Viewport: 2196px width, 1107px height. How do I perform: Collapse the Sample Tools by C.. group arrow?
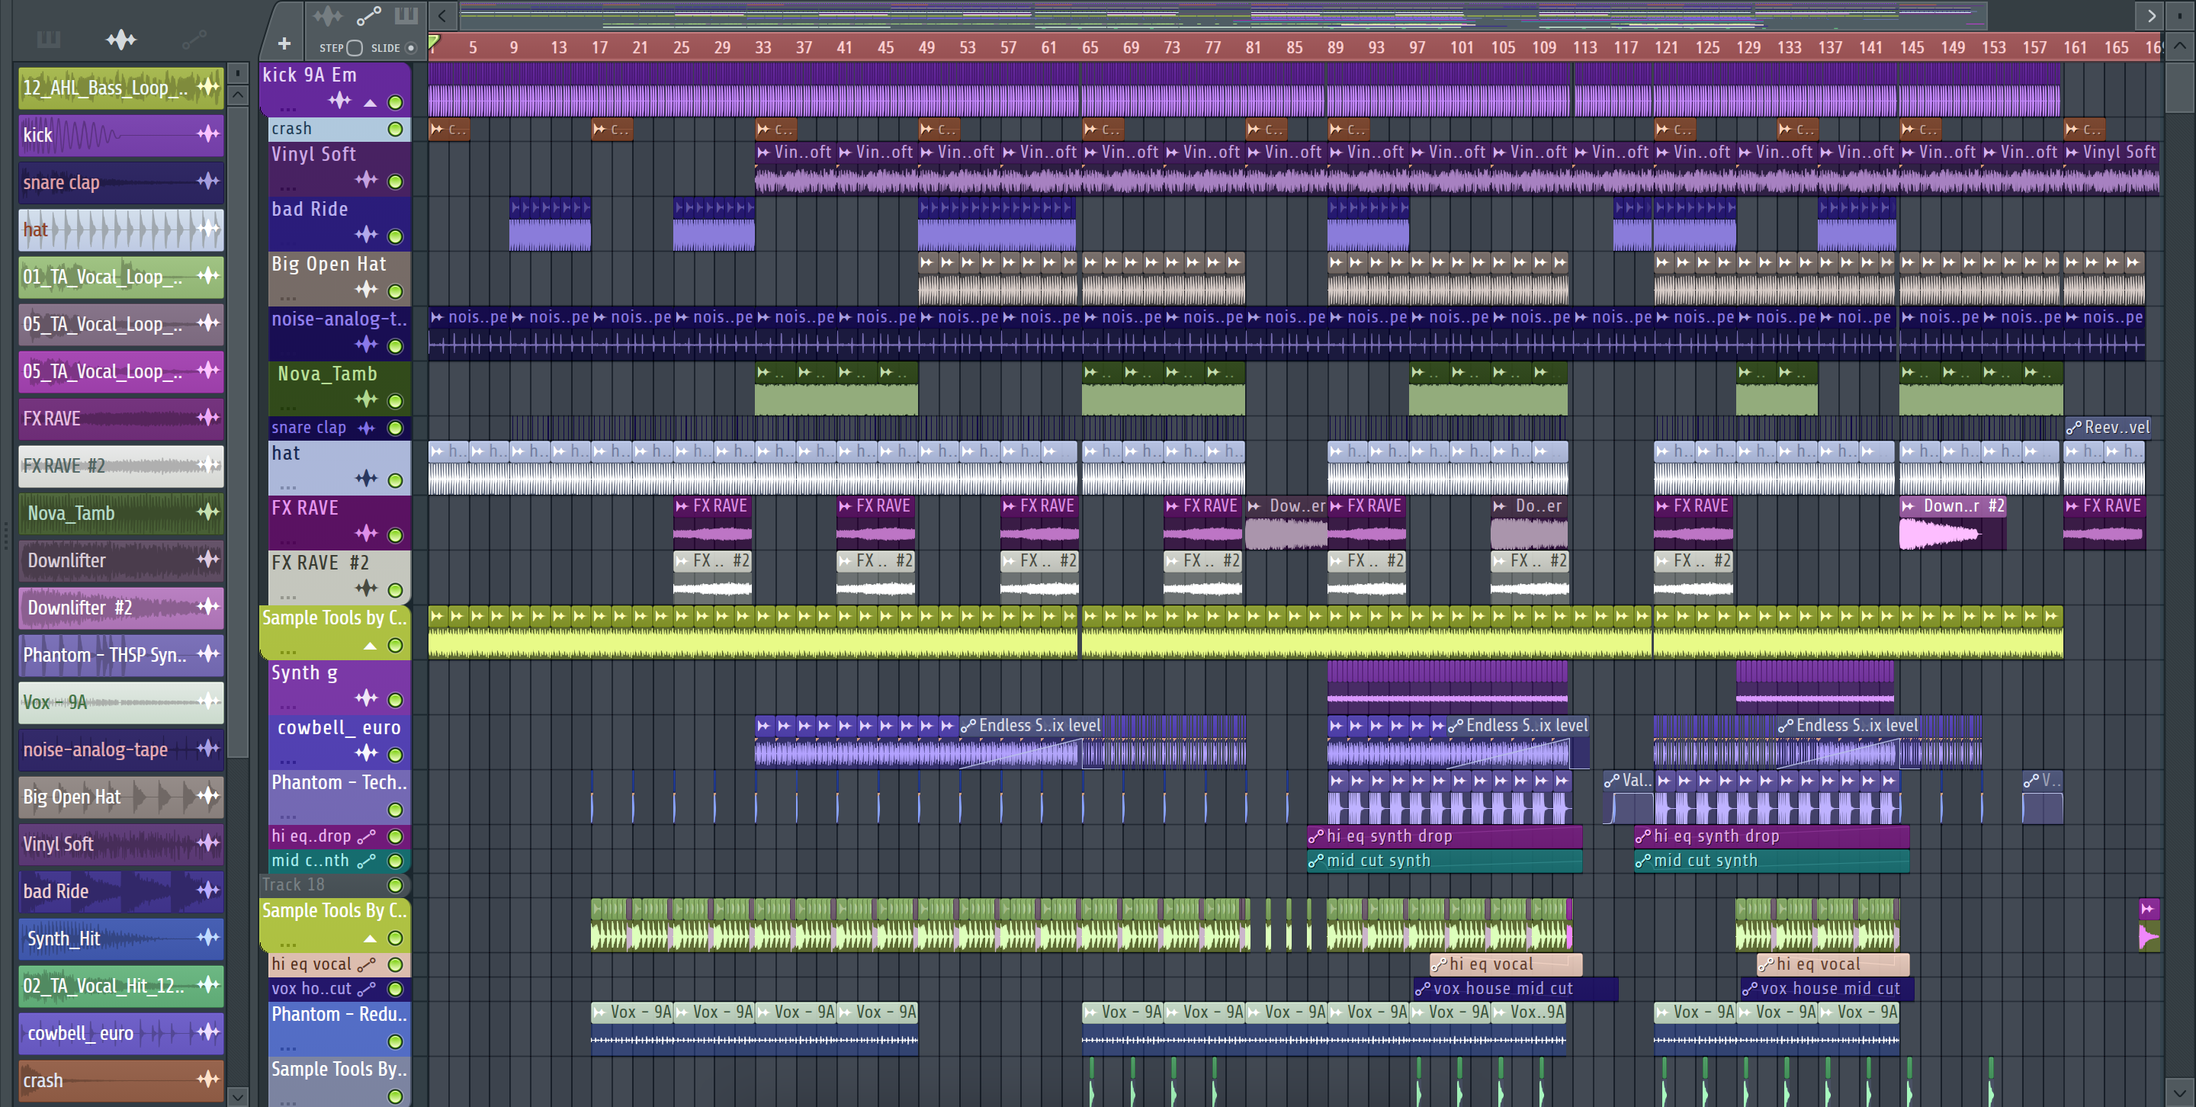coord(370,646)
